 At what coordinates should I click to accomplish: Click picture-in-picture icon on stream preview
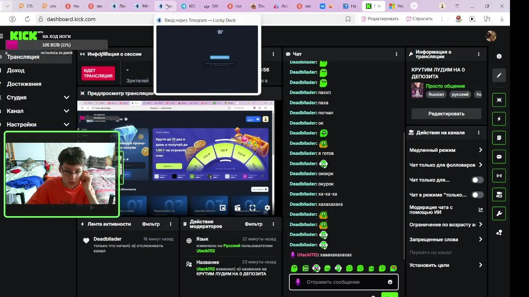click(x=222, y=207)
